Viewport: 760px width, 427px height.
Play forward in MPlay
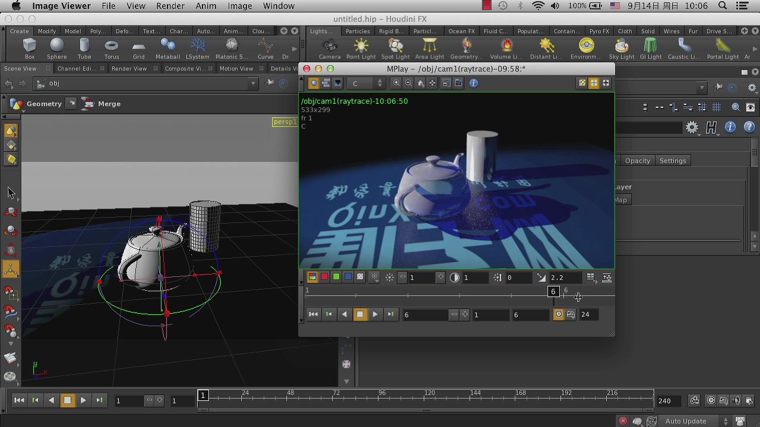point(375,314)
